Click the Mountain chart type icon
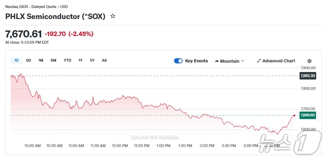This screenshot has height=159, width=326. (x=217, y=61)
